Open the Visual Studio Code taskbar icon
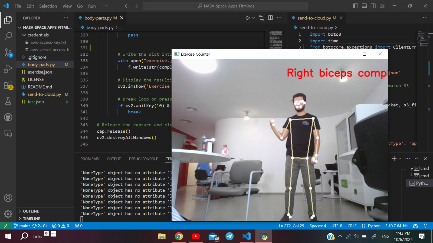Viewport: 433px width, 243px height. 247,236
